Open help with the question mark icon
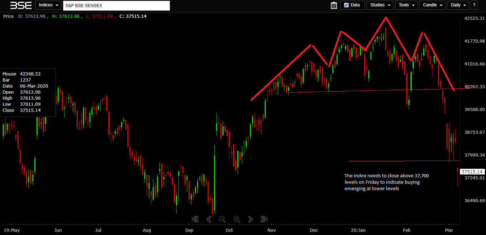The width and height of the screenshot is (486, 235). click(x=474, y=5)
